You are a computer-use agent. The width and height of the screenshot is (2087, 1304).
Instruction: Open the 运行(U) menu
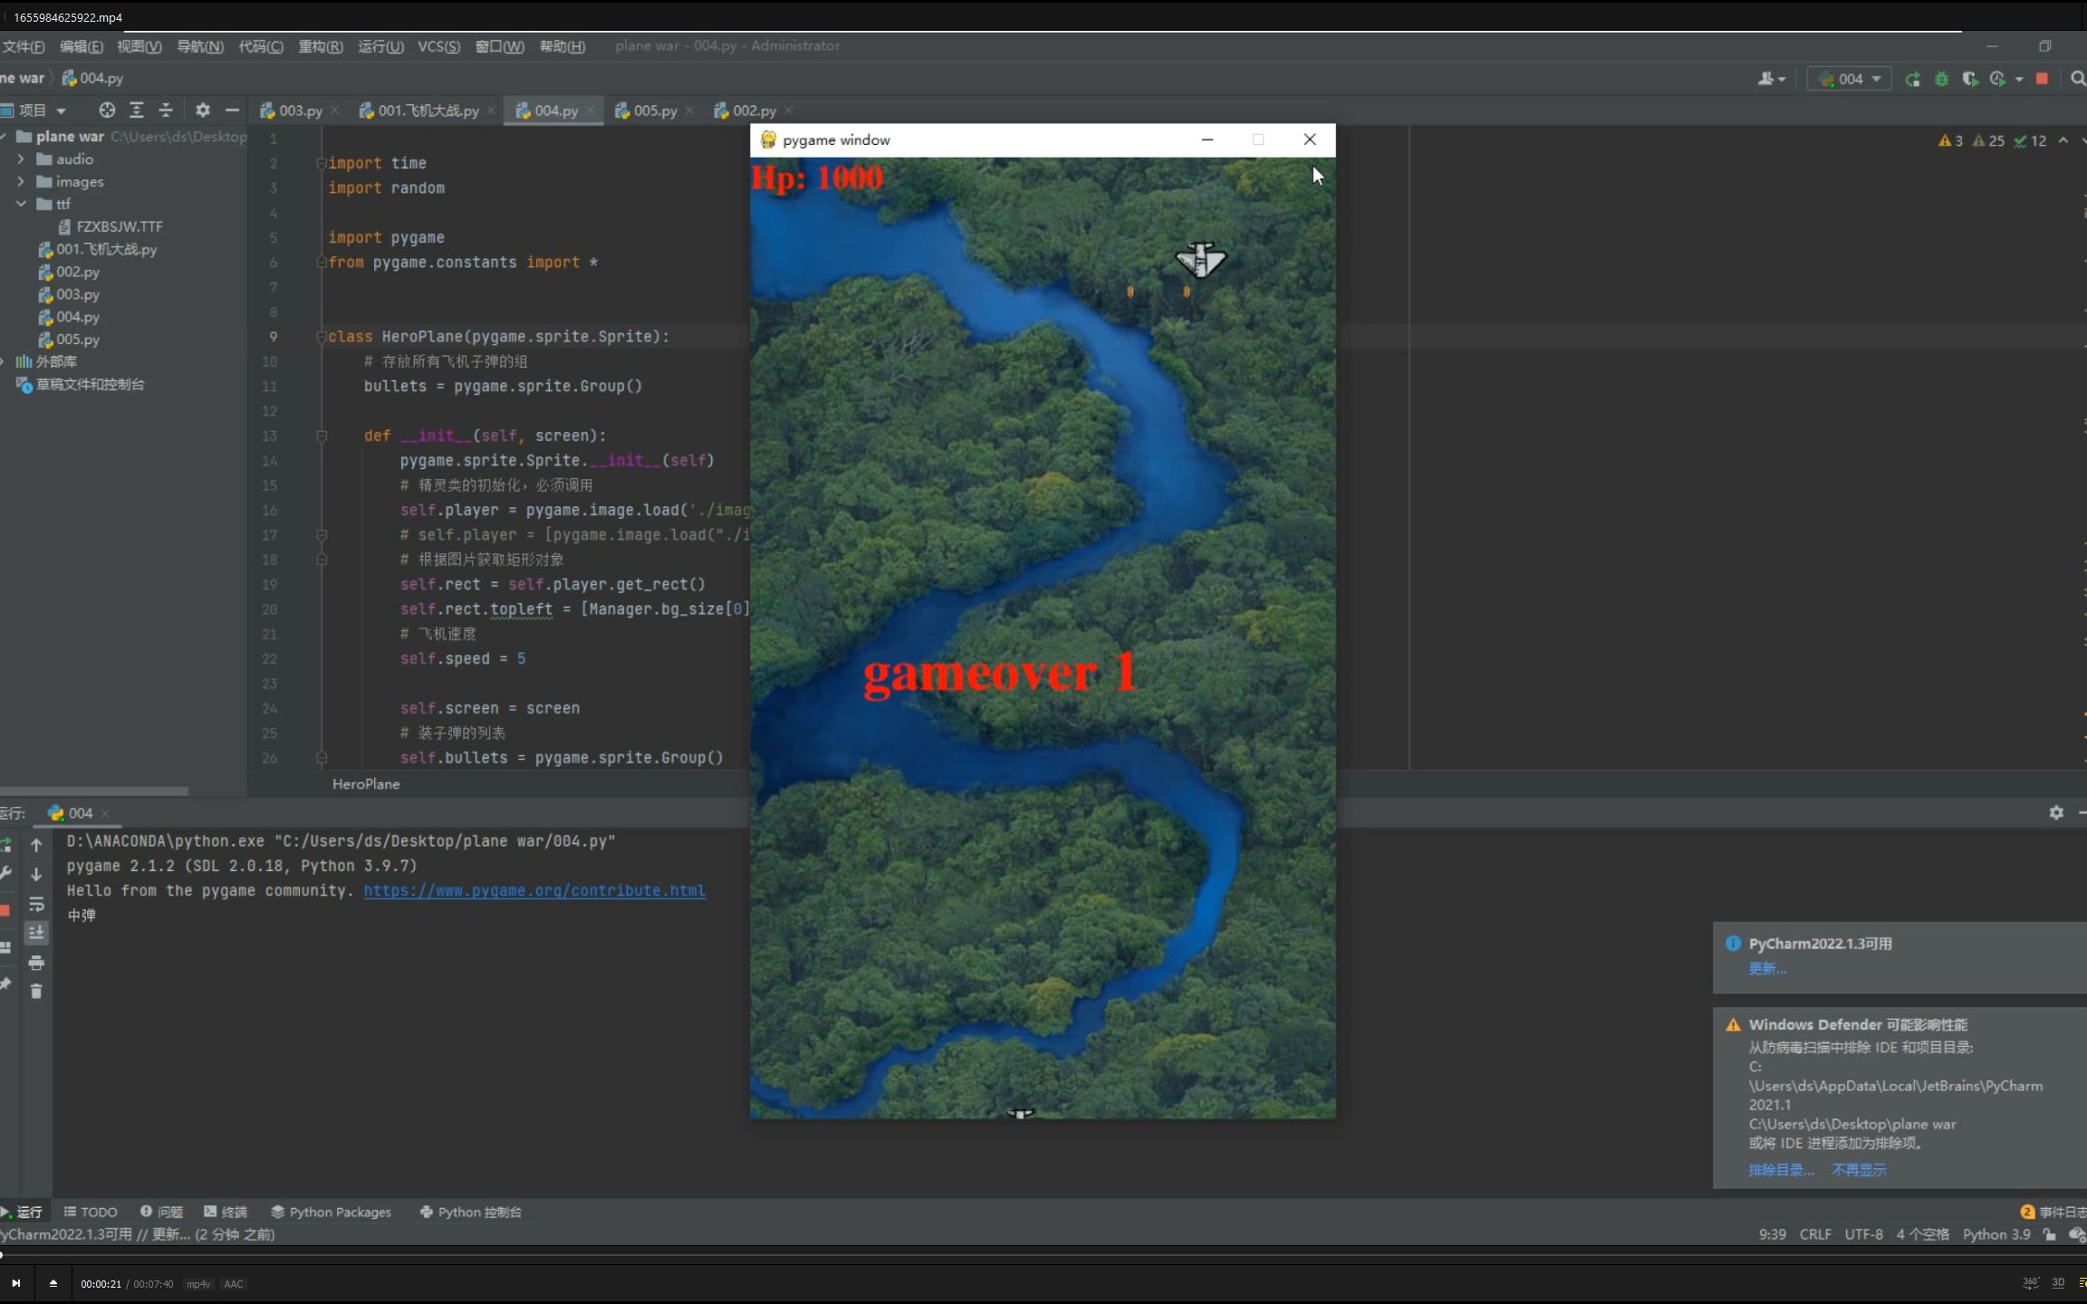[380, 46]
